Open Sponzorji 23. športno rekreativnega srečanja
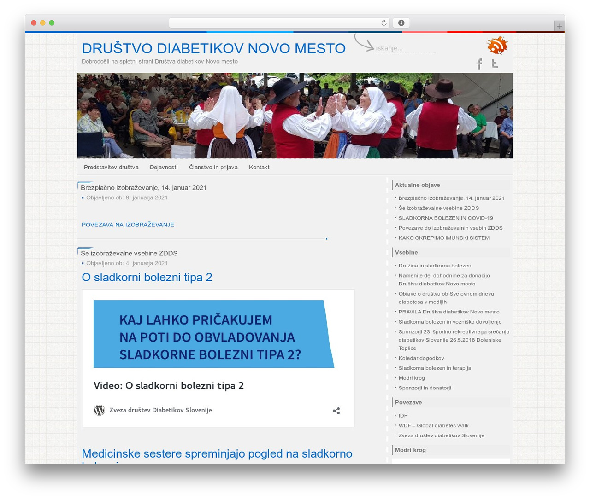Viewport: 590px width, 499px height. pos(454,340)
